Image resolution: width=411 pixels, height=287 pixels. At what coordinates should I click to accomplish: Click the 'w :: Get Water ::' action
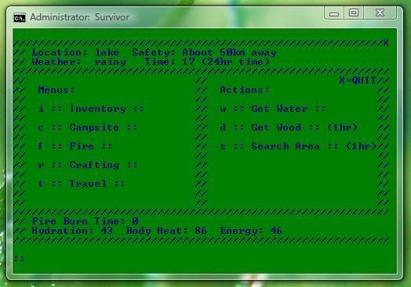click(273, 109)
